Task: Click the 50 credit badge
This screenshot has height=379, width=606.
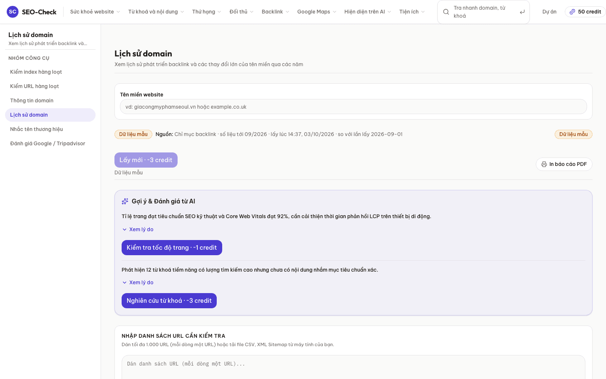Action: [585, 12]
